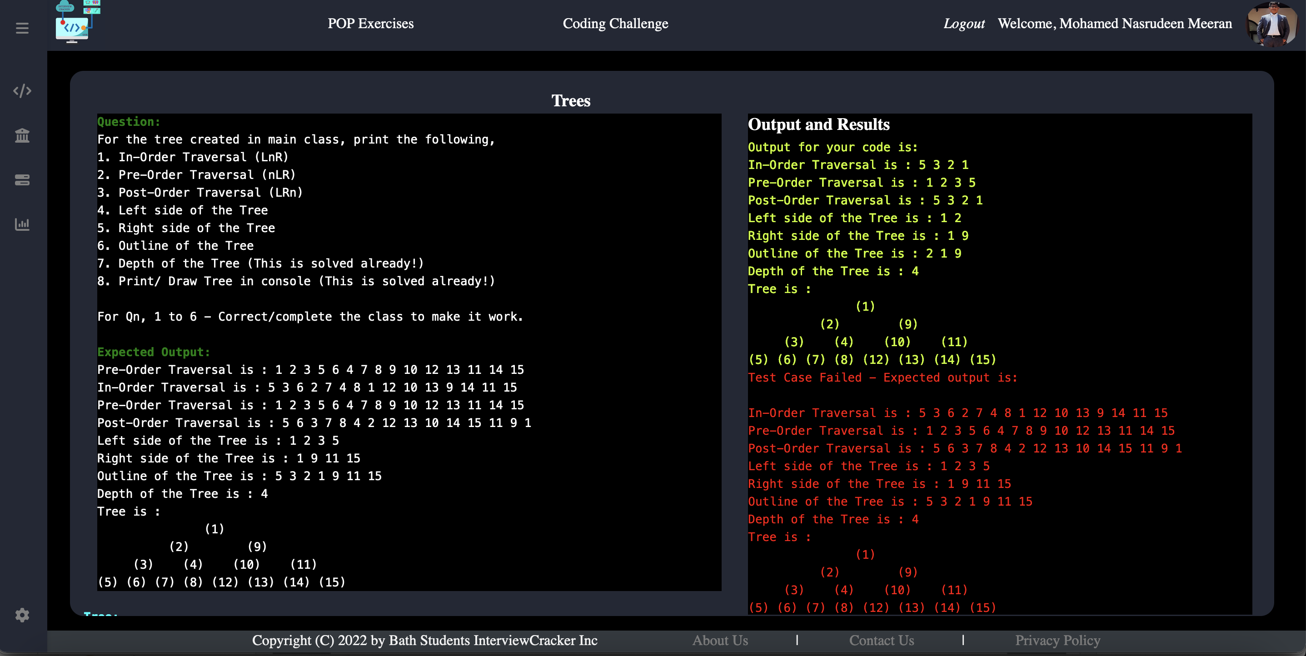Click the user profile photo

pos(1271,25)
